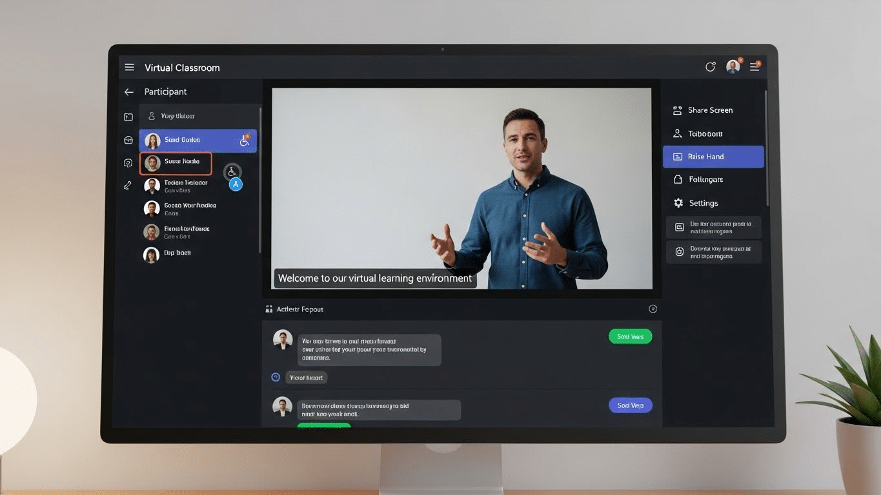The height and width of the screenshot is (495, 881).
Task: Expand the Activity Feed options via circular icon
Action: [653, 309]
